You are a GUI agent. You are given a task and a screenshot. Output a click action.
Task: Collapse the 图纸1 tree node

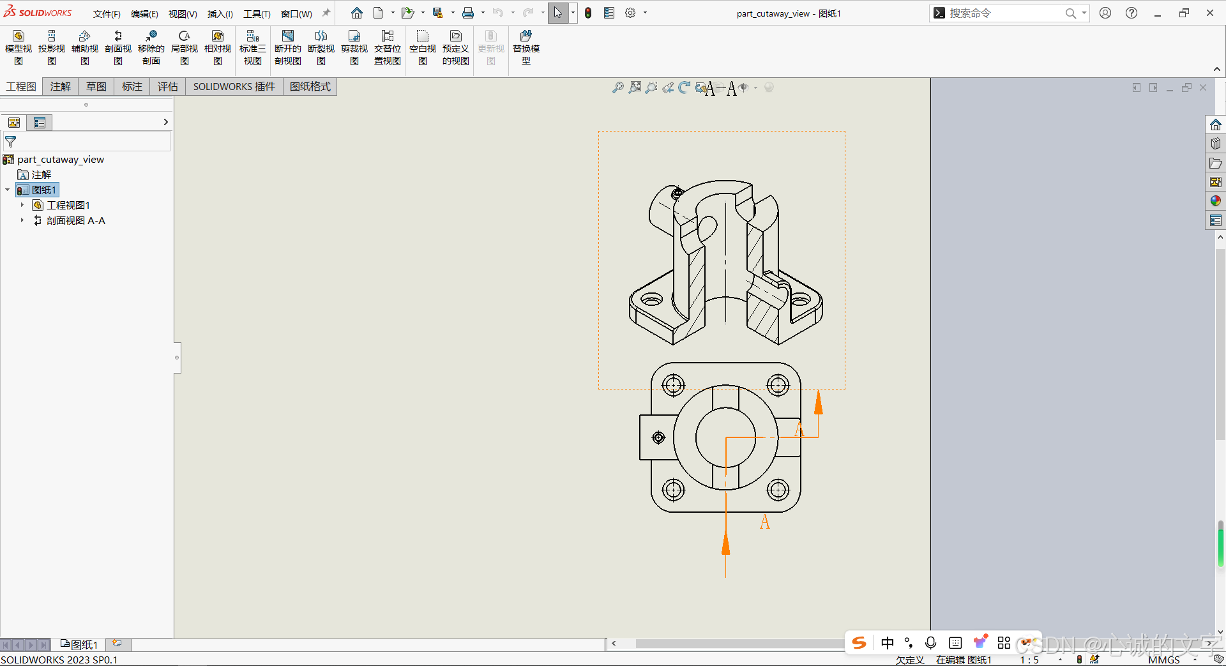tap(7, 190)
